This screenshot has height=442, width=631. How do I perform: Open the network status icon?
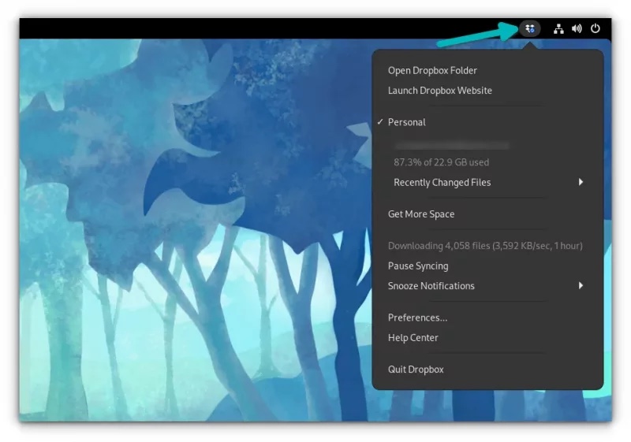pyautogui.click(x=558, y=28)
